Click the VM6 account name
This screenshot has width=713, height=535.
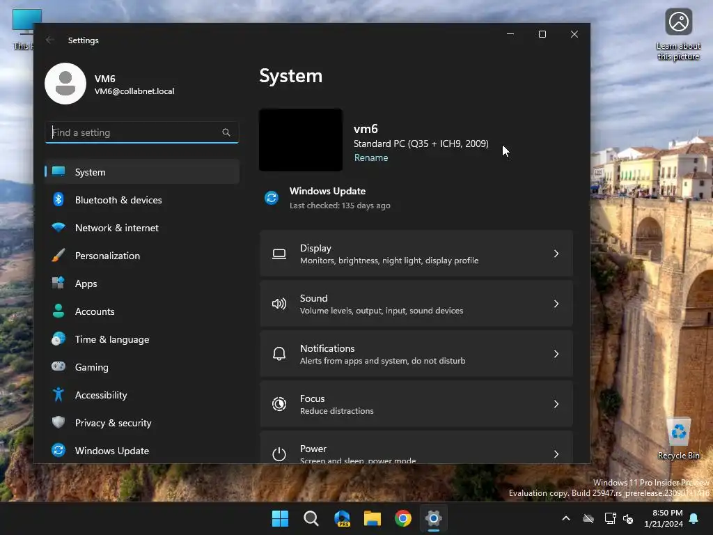104,78
